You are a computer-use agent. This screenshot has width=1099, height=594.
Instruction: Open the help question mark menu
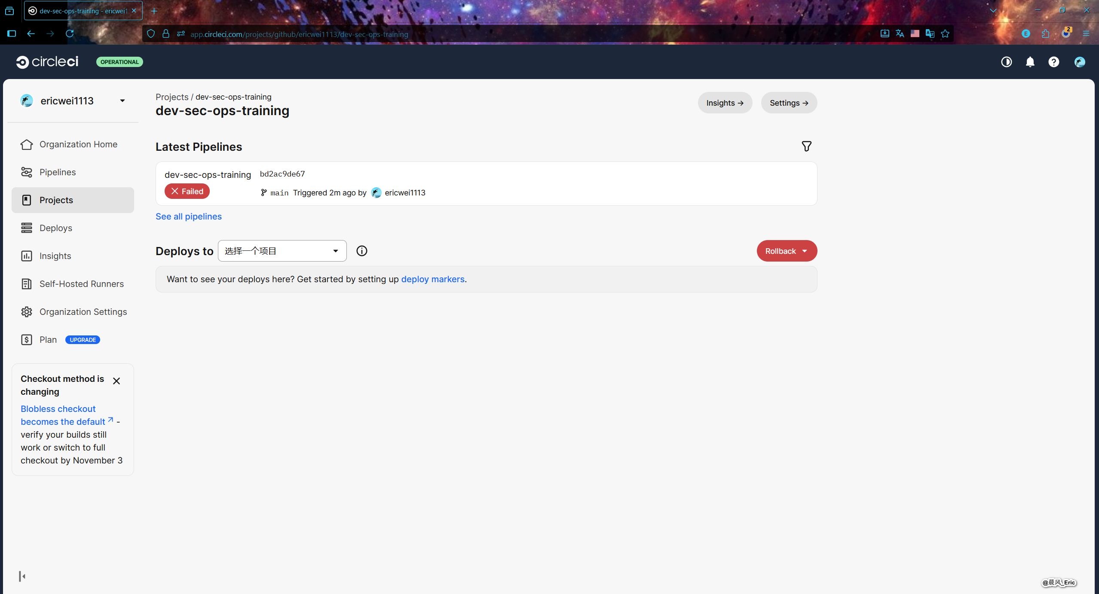point(1053,62)
